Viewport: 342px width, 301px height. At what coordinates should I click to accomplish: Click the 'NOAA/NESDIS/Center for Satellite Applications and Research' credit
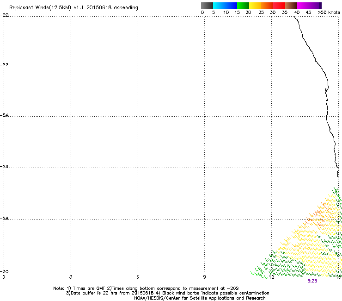[x=200, y=298]
